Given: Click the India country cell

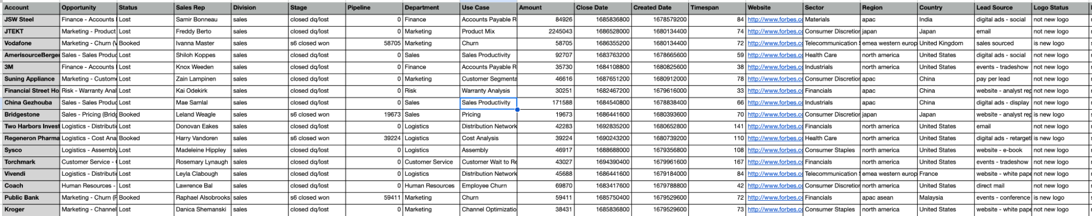Looking at the screenshot, I should point(946,20).
